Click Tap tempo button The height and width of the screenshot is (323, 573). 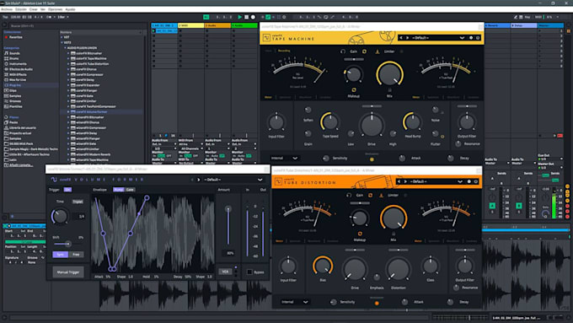point(5,17)
